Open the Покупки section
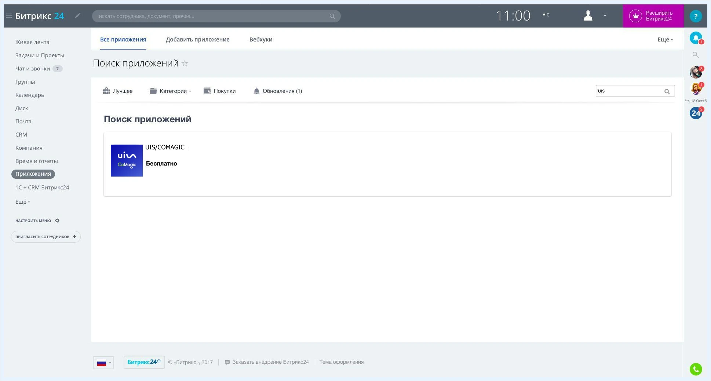Image resolution: width=711 pixels, height=381 pixels. (220, 91)
